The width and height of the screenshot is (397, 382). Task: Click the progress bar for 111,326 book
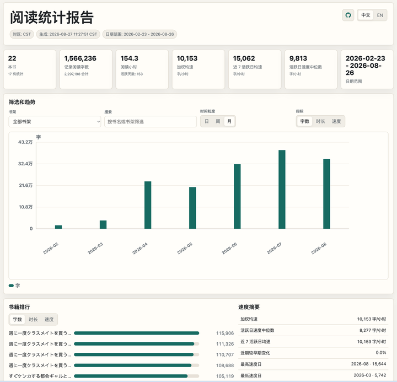click(x=137, y=344)
